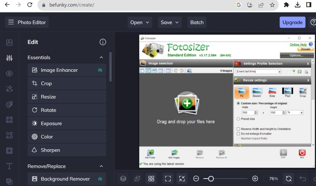Check Reverse Width and Height by Orientation
The height and width of the screenshot is (186, 316).
(238, 129)
